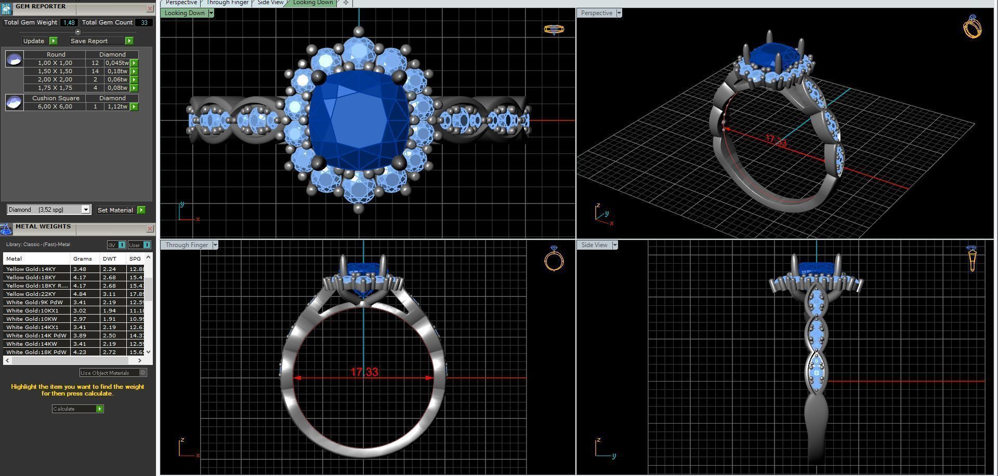Click the Looking Down viewport label
This screenshot has height=476, width=998.
pyautogui.click(x=185, y=13)
